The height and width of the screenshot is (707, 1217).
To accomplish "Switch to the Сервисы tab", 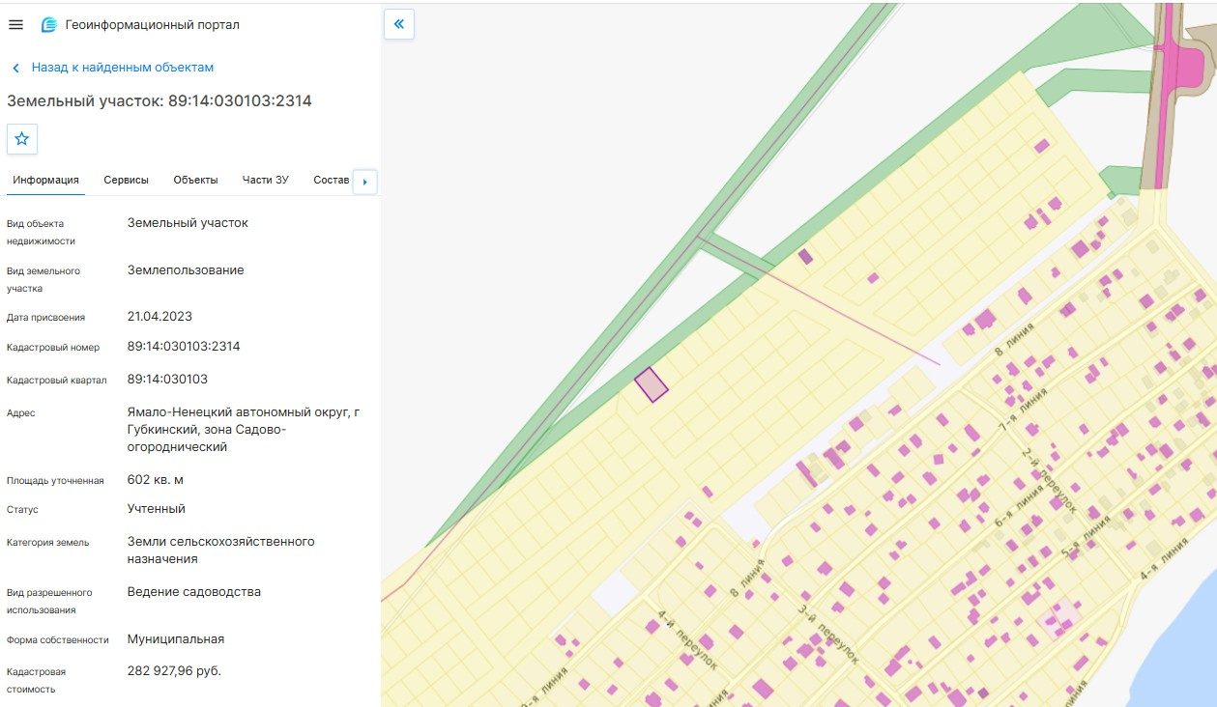I will pos(127,181).
